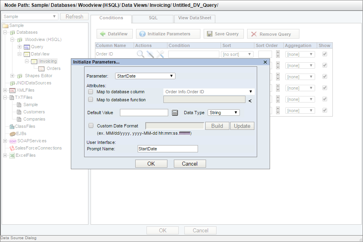The width and height of the screenshot is (363, 242).
Task: Close the Initialize Parameters dialog with X
Action: click(265, 62)
